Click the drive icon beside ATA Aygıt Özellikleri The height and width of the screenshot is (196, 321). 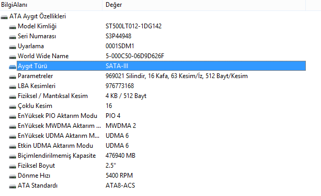tap(4, 17)
